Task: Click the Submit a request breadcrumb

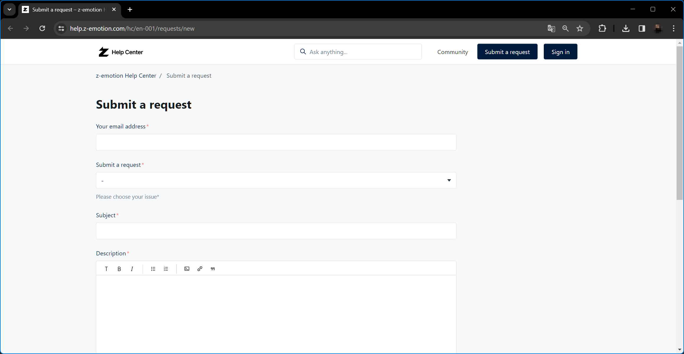Action: point(189,76)
